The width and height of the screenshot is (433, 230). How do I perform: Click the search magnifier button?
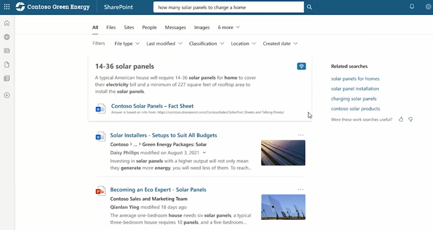(x=309, y=7)
